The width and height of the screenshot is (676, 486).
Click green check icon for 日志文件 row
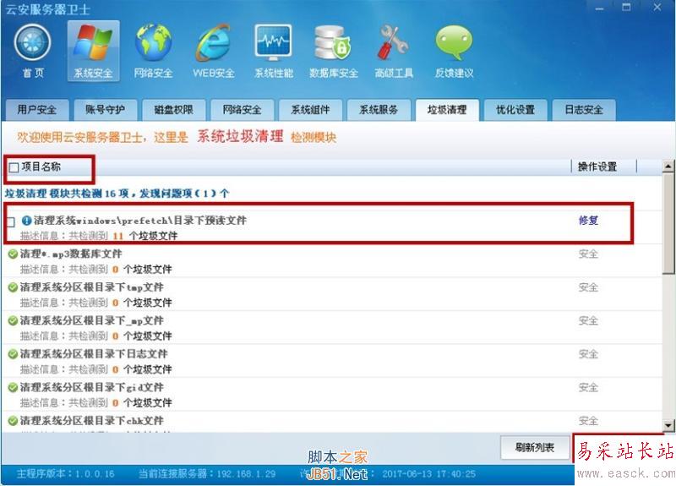pyautogui.click(x=13, y=354)
